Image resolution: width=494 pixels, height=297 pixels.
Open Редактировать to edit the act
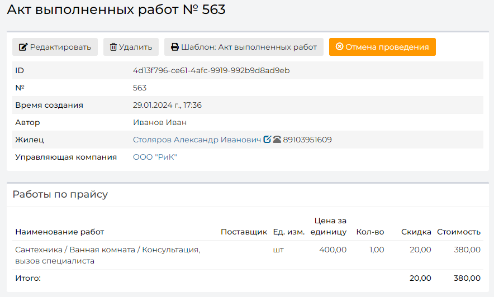[x=55, y=47]
